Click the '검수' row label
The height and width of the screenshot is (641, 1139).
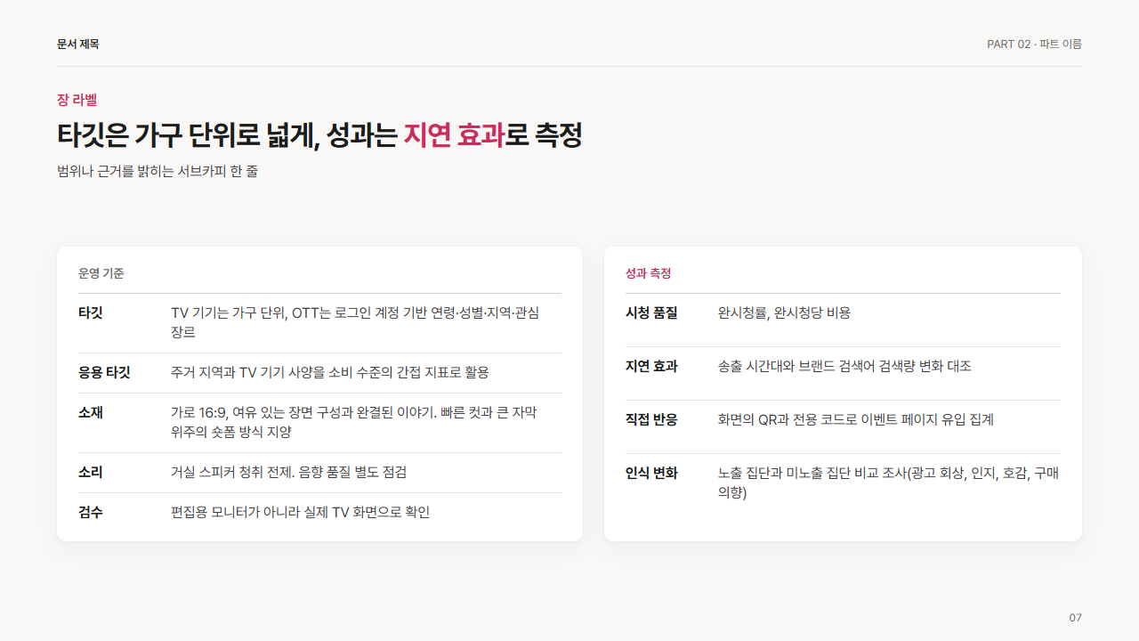tap(91, 512)
